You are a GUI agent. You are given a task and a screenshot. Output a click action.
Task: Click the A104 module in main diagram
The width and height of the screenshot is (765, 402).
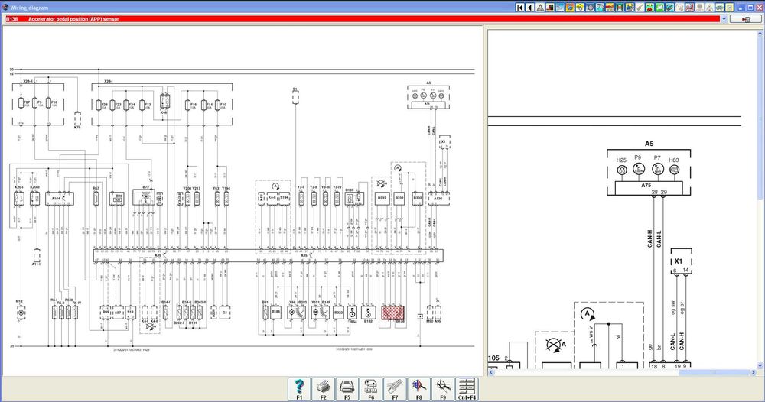pos(60,198)
